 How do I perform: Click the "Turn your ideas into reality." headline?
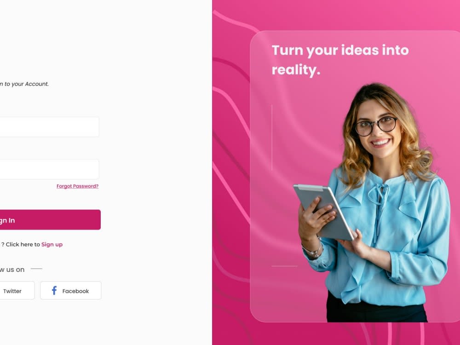pyautogui.click(x=340, y=60)
